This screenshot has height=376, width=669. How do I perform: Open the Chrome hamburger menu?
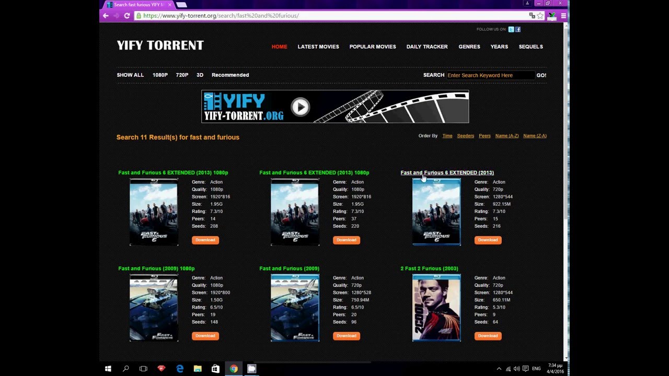[563, 16]
